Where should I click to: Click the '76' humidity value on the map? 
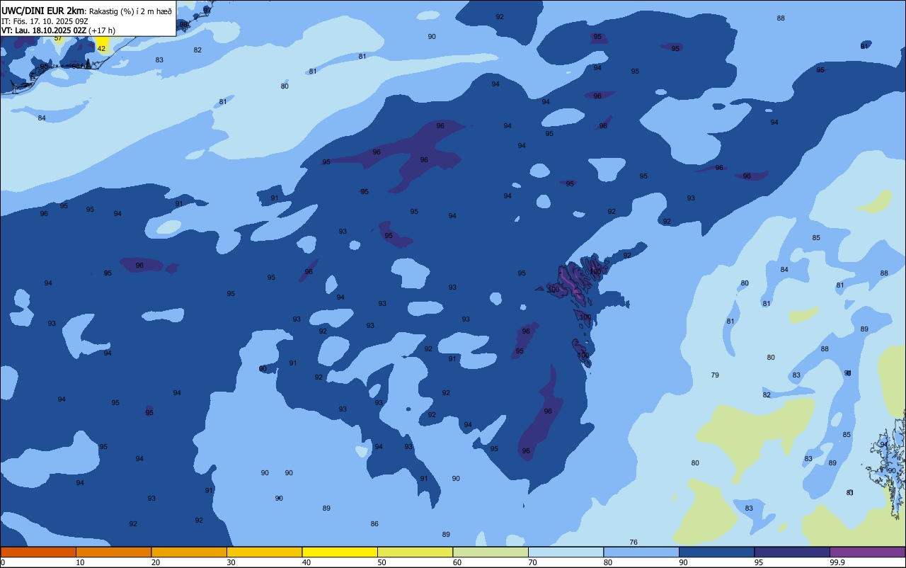pyautogui.click(x=633, y=542)
